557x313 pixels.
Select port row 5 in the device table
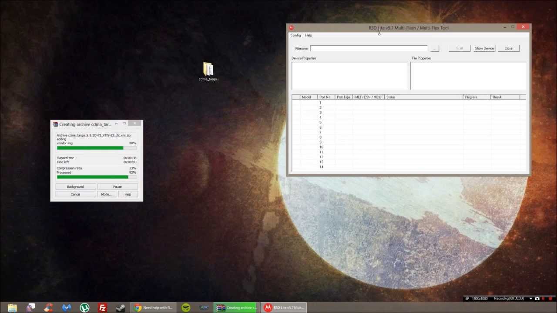pos(409,123)
